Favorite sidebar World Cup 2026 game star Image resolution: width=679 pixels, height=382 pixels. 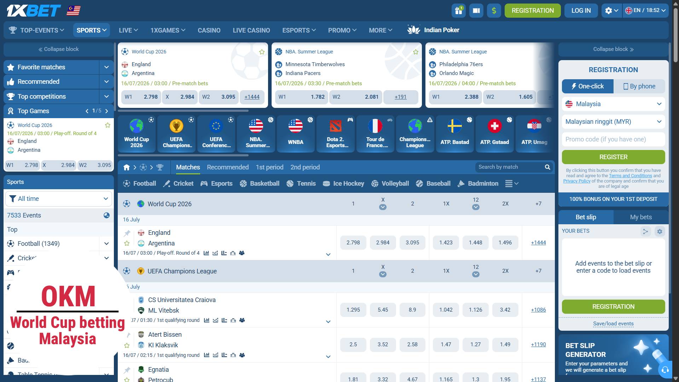click(x=108, y=125)
